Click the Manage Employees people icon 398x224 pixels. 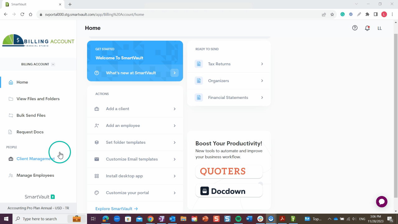11,175
